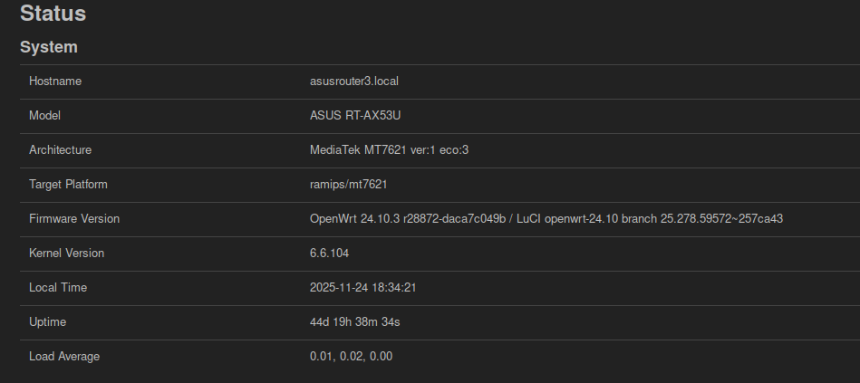Click the Architecture row label

(60, 150)
